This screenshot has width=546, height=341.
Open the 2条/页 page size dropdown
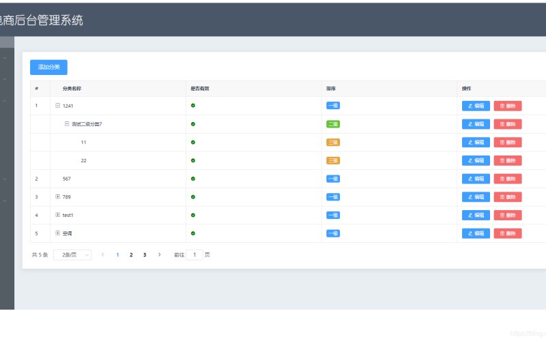coord(72,254)
